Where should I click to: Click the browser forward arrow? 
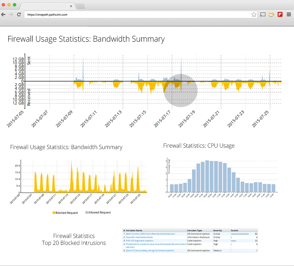coord(11,14)
